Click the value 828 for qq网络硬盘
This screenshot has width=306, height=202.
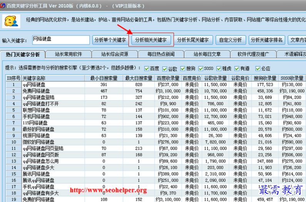tap(139, 85)
